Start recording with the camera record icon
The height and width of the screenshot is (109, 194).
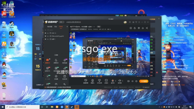click(x=129, y=81)
